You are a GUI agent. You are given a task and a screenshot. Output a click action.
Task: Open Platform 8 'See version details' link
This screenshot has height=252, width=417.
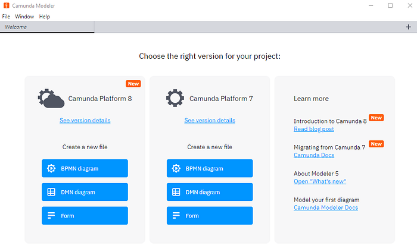pos(85,120)
